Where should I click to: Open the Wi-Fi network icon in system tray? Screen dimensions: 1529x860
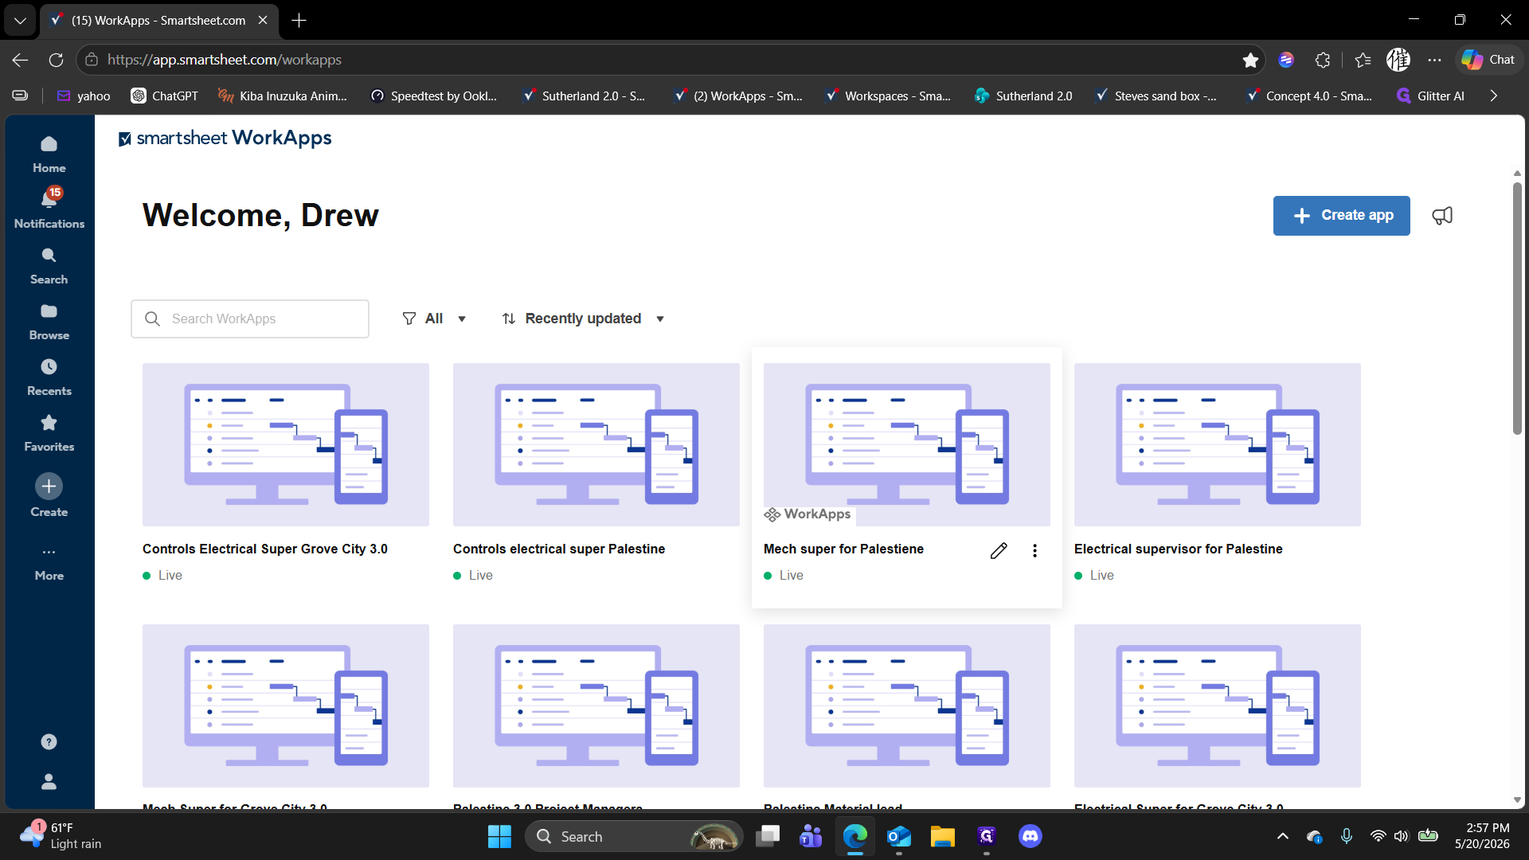[x=1378, y=837]
